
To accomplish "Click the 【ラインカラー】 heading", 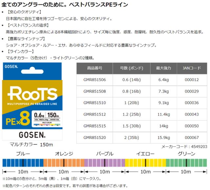I will tap(20, 52).
